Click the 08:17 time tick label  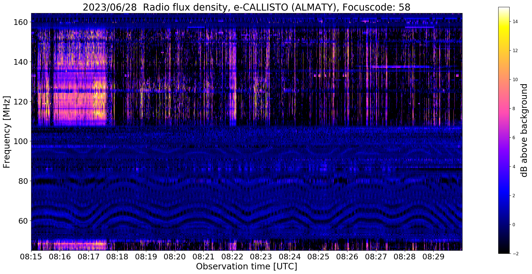(x=89, y=257)
